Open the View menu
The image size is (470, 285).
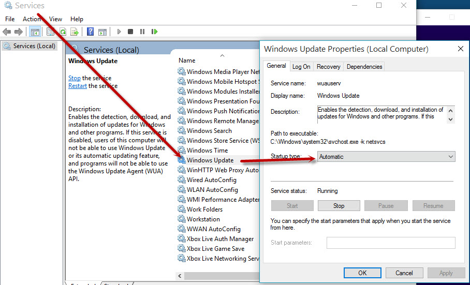pos(55,19)
